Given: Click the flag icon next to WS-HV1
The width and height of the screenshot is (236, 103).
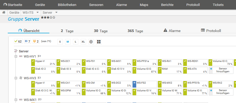Looking at the screenshot, I should tap(39, 56).
